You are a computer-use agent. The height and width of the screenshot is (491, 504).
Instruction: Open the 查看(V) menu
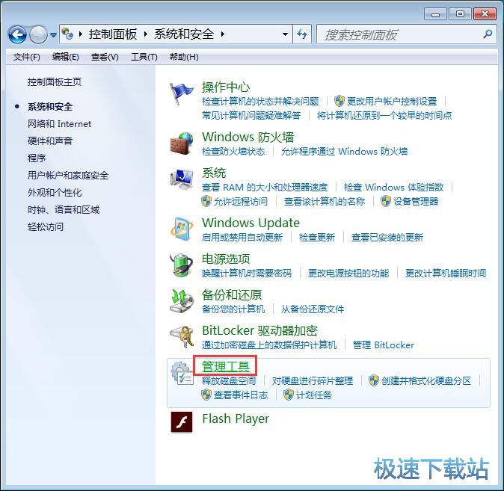(x=105, y=57)
